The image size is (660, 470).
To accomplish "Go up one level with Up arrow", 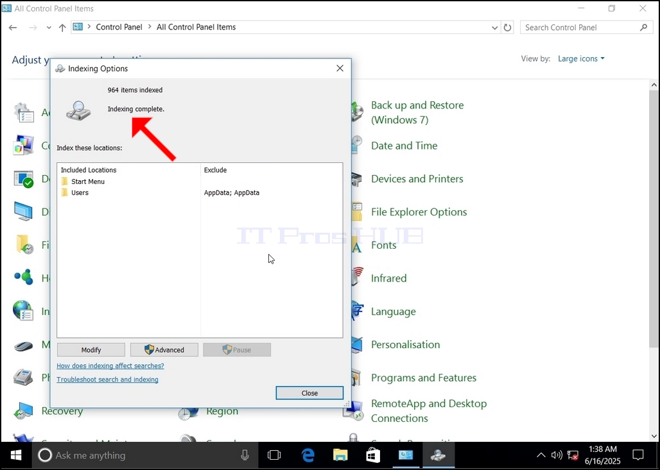I will (62, 28).
